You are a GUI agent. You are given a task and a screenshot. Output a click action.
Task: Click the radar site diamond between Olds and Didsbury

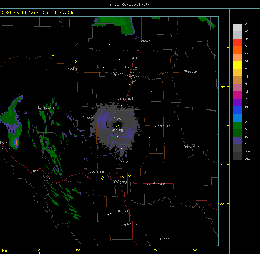117,125
